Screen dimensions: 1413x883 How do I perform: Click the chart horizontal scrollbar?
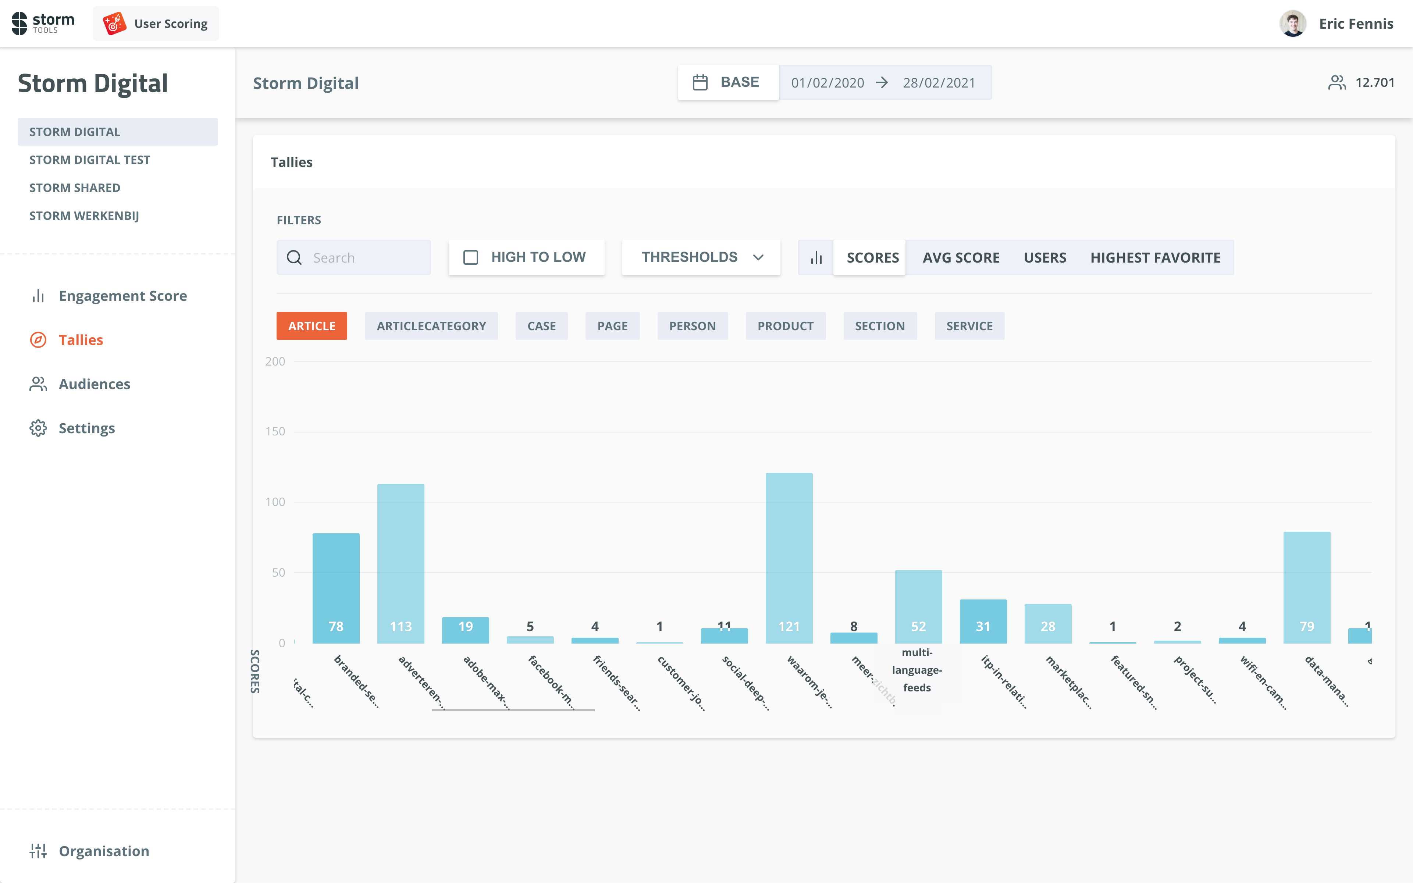[x=513, y=710]
